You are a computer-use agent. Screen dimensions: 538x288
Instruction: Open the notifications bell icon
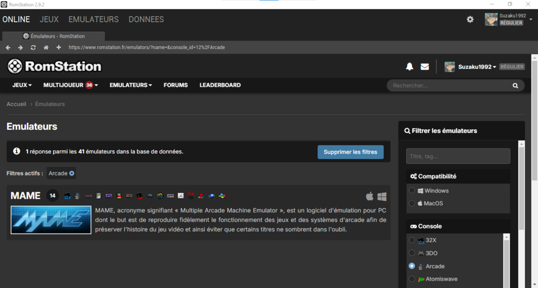click(409, 67)
